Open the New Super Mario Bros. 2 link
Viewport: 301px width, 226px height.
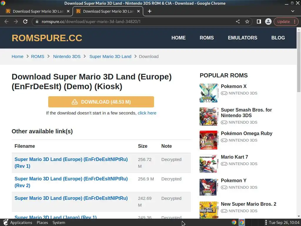pos(248,204)
